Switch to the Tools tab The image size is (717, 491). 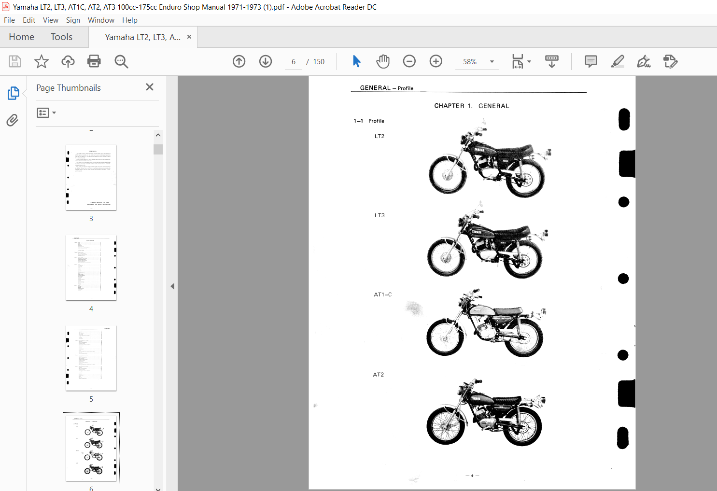point(61,37)
